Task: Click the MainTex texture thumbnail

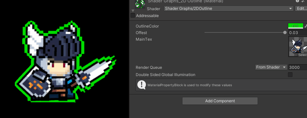Action: pos(298,47)
